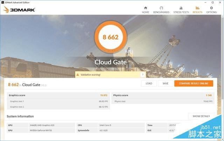Open OPTIONS menu label

[x=211, y=12]
